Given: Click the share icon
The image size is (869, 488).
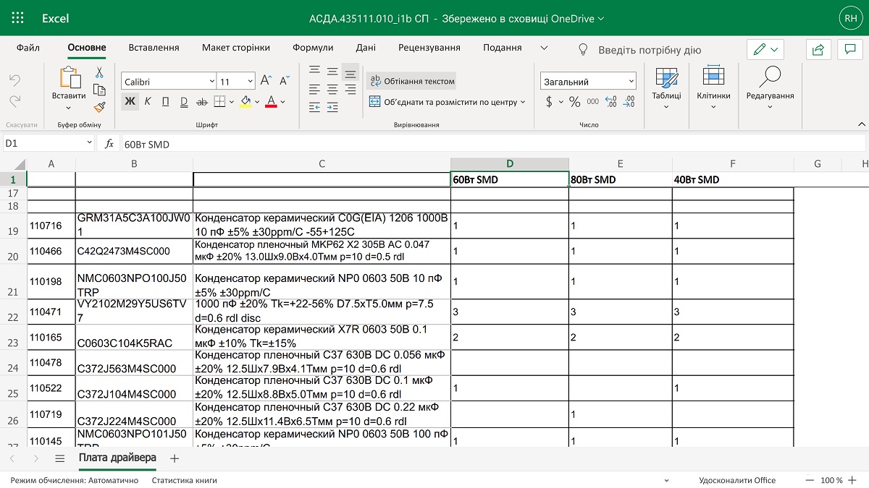Looking at the screenshot, I should coord(818,49).
